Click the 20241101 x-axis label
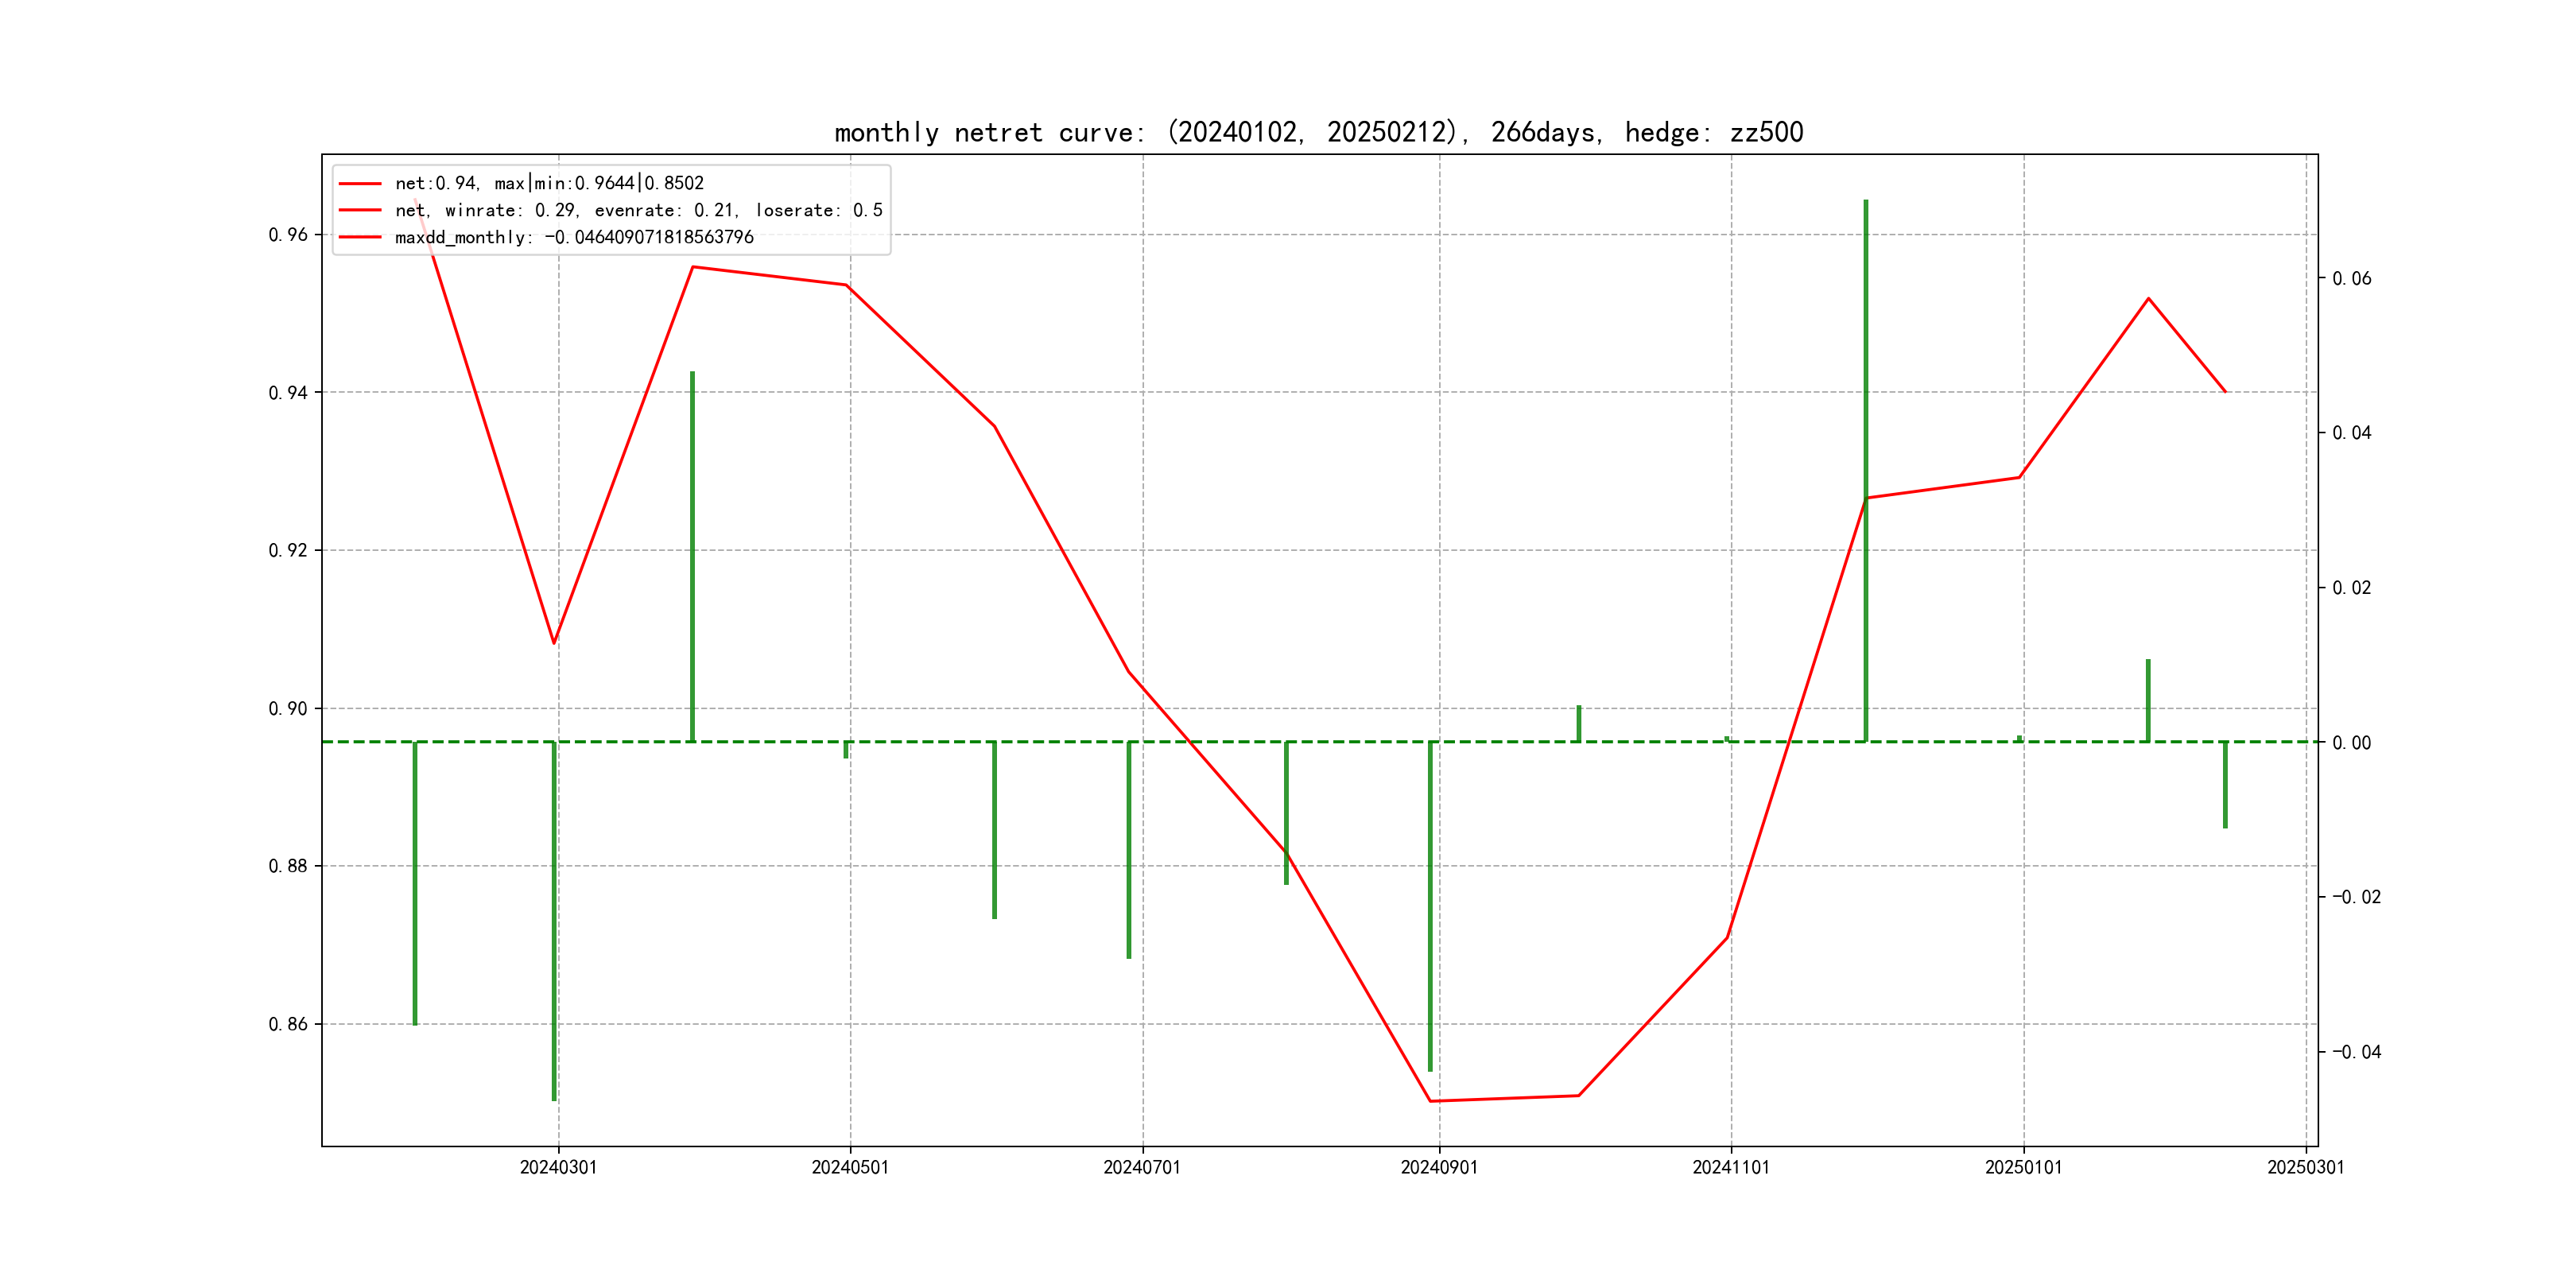Image resolution: width=2576 pixels, height=1288 pixels. pos(1731,1167)
